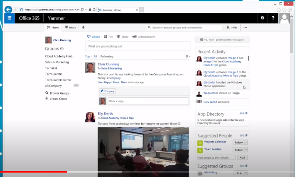Click the plus icon next to Groups
Image resolution: width=295 pixels, height=177 pixels.
click(x=62, y=49)
